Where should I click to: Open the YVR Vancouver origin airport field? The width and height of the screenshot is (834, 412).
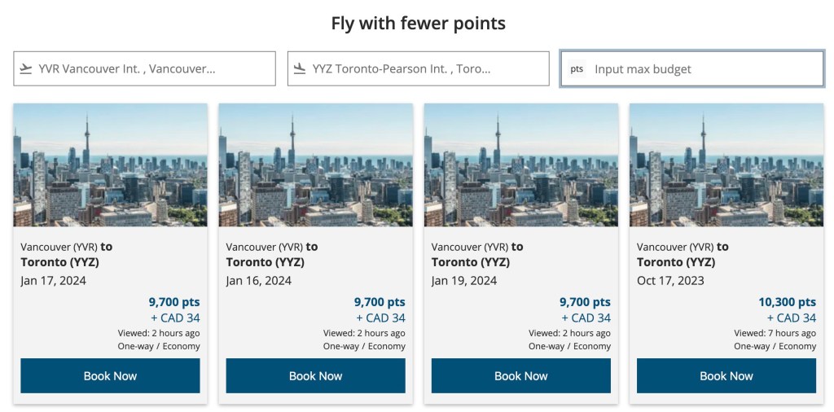(145, 68)
